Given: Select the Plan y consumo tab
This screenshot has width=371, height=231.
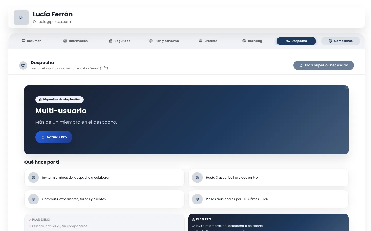Looking at the screenshot, I should (164, 41).
